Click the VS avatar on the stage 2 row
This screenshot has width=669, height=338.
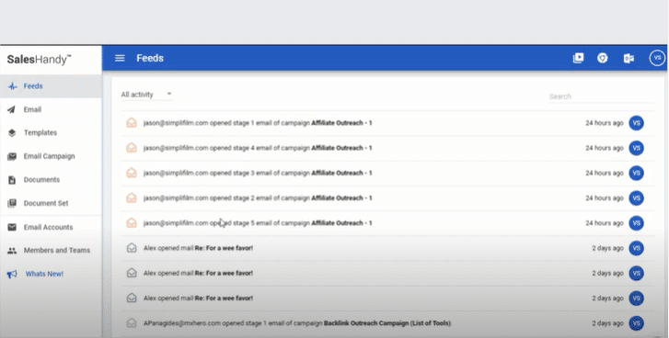636,198
